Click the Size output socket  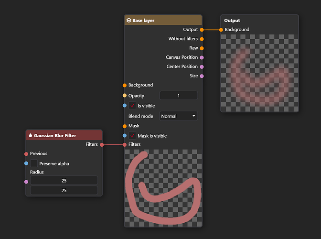[x=202, y=76]
